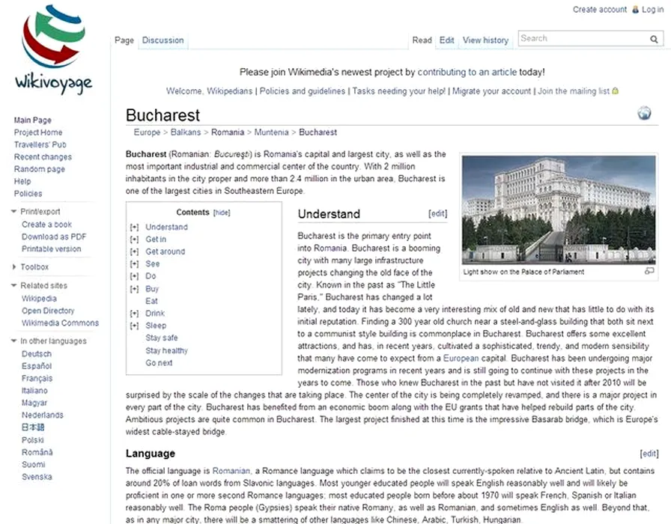This screenshot has width=671, height=524.
Task: Expand the Toolbox sidebar section
Action: tap(14, 267)
